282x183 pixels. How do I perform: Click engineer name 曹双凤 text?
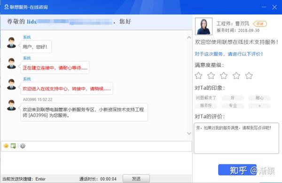tap(242, 24)
